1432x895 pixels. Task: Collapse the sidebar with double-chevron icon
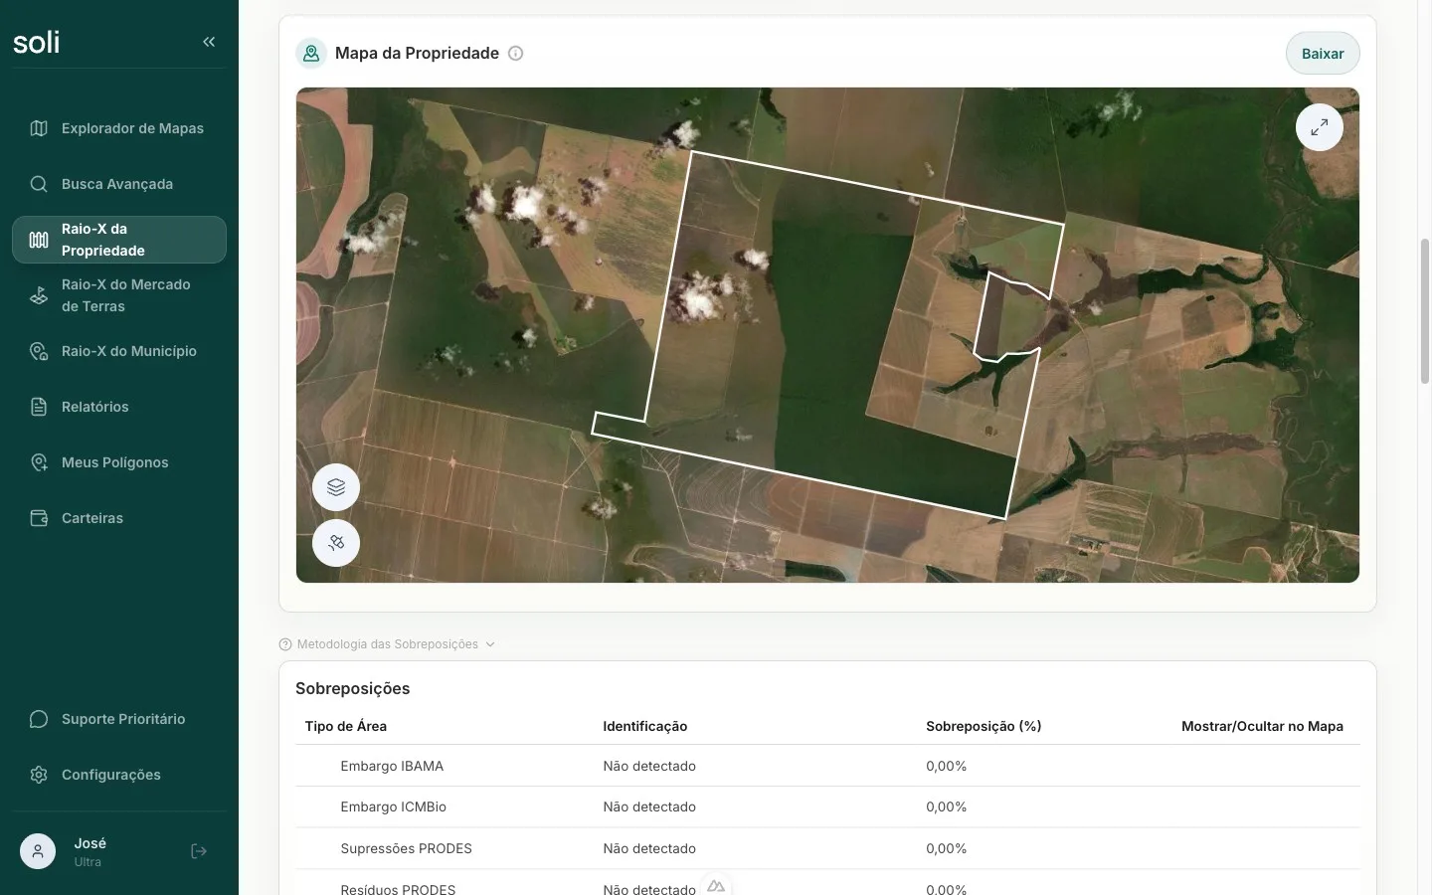(x=209, y=42)
